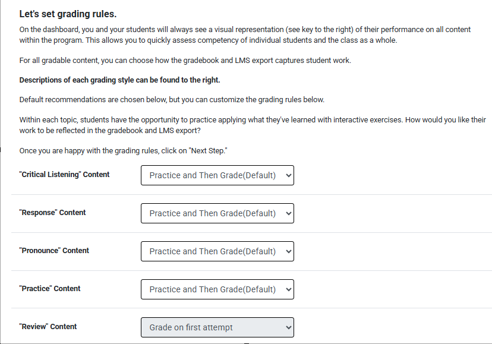The image size is (492, 344).
Task: Click the 'Critical Listening' Content label
Action: click(64, 174)
